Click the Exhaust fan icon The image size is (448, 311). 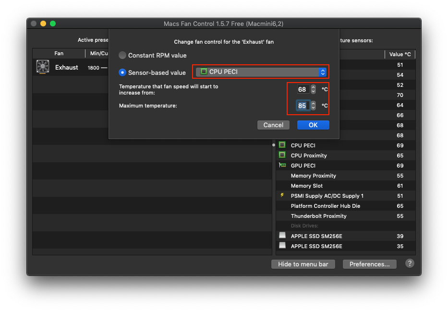pyautogui.click(x=43, y=67)
